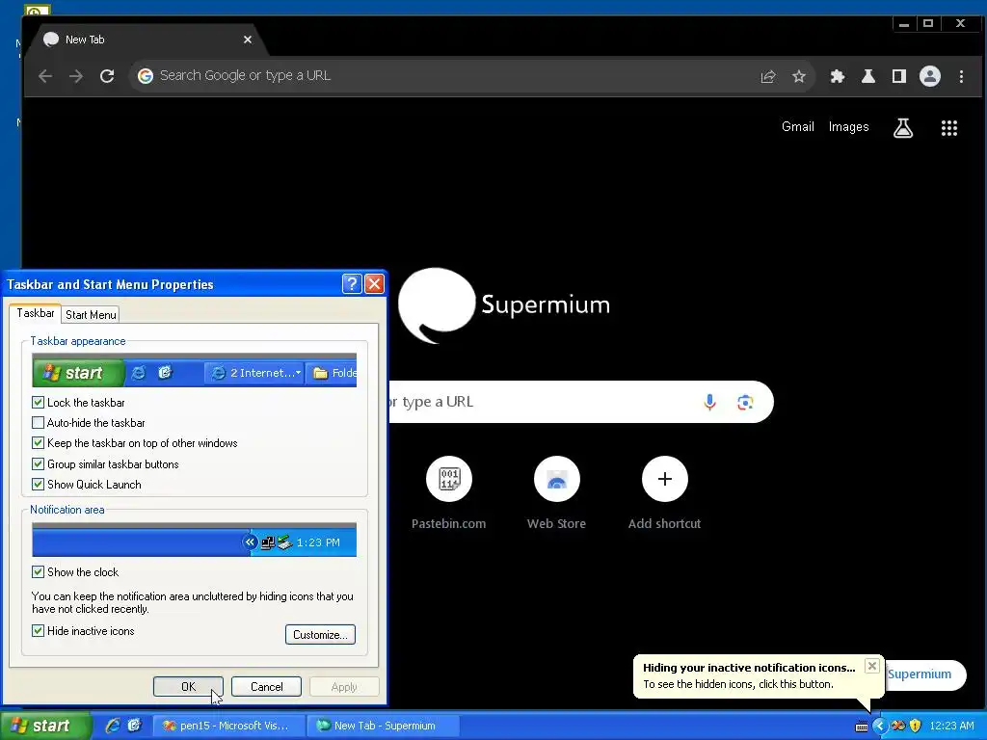Toggle Group similar taskbar buttons
The image size is (987, 740).
[x=38, y=464]
